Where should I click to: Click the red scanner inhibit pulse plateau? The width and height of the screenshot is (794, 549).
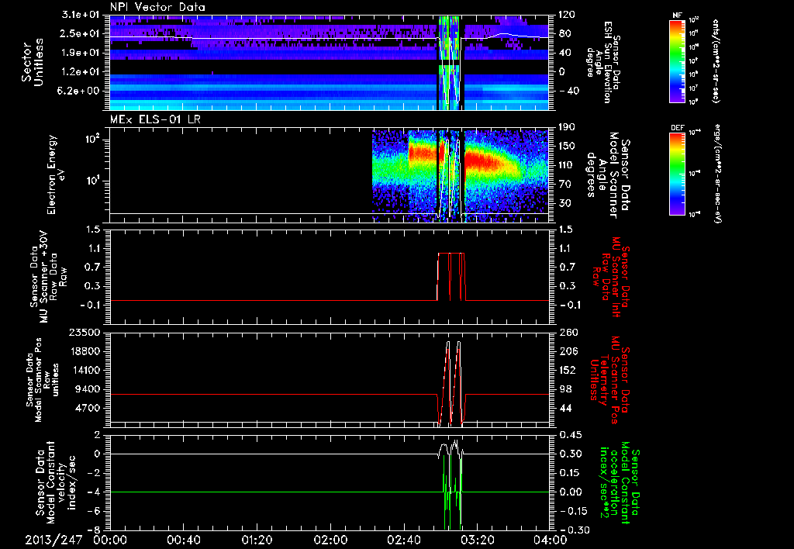pyautogui.click(x=451, y=253)
